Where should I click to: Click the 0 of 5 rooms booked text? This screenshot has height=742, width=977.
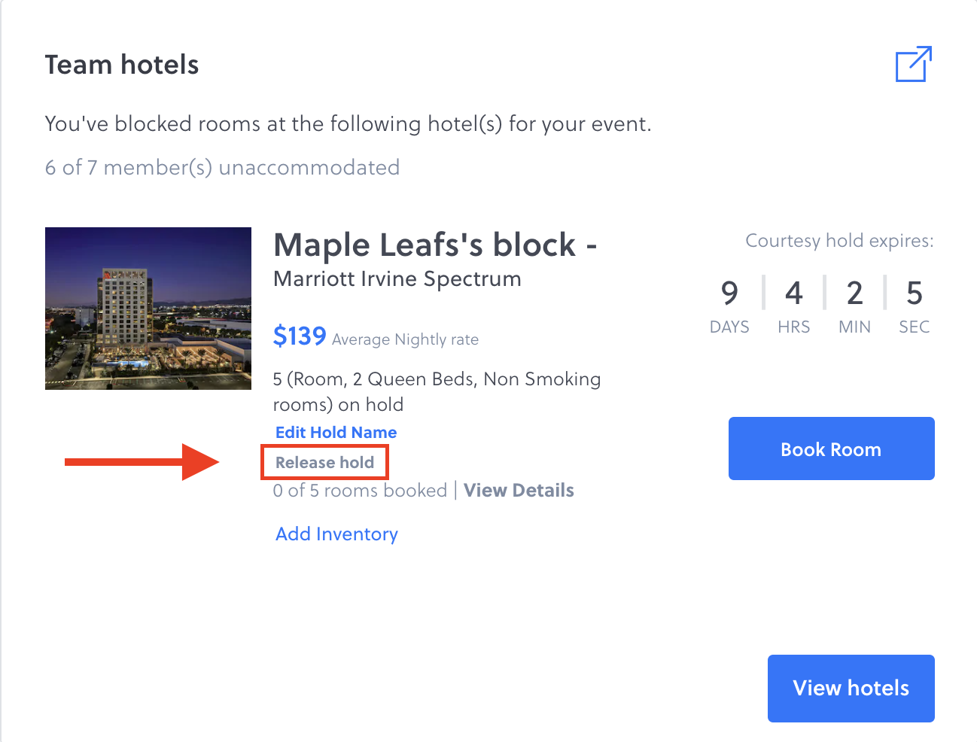click(x=360, y=491)
